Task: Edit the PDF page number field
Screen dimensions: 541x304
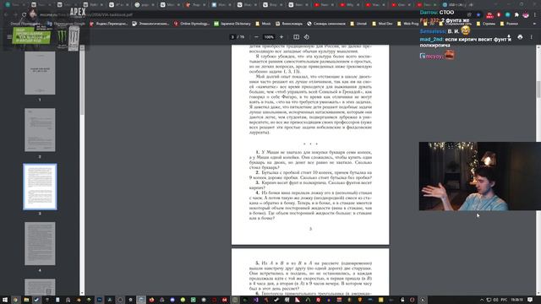Action: tap(233, 37)
